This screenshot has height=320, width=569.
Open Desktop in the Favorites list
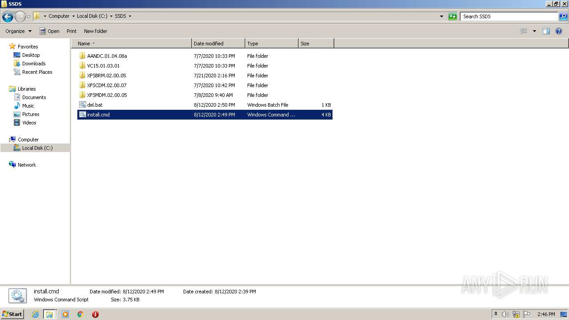(x=31, y=55)
